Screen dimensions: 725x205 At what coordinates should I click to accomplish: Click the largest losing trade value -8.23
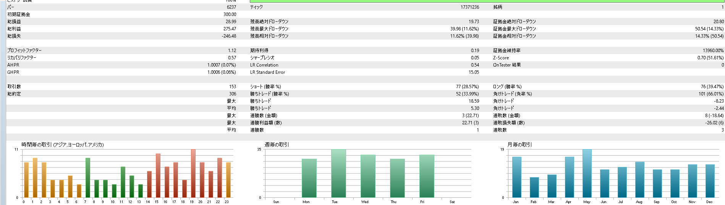point(719,101)
